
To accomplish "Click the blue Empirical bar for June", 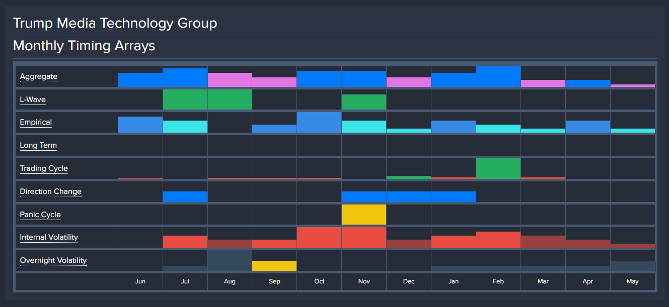I will pyautogui.click(x=140, y=125).
